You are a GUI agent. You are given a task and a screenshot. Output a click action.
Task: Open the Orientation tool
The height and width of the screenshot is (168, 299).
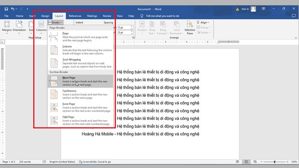click(19, 27)
